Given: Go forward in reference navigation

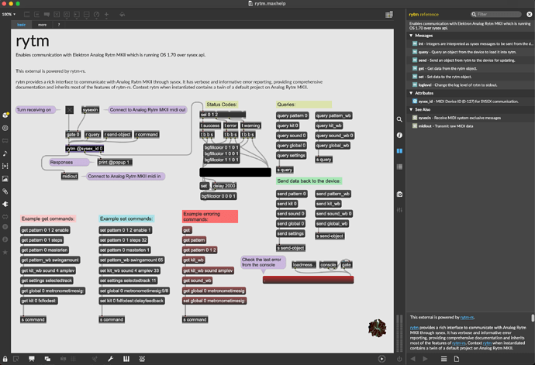Looking at the screenshot, I should [x=425, y=359].
